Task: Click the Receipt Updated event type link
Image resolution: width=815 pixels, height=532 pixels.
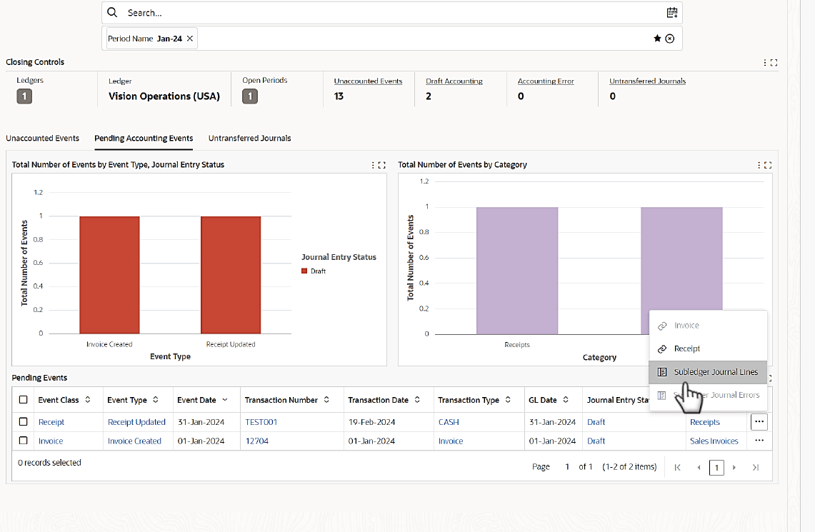Action: [x=136, y=422]
